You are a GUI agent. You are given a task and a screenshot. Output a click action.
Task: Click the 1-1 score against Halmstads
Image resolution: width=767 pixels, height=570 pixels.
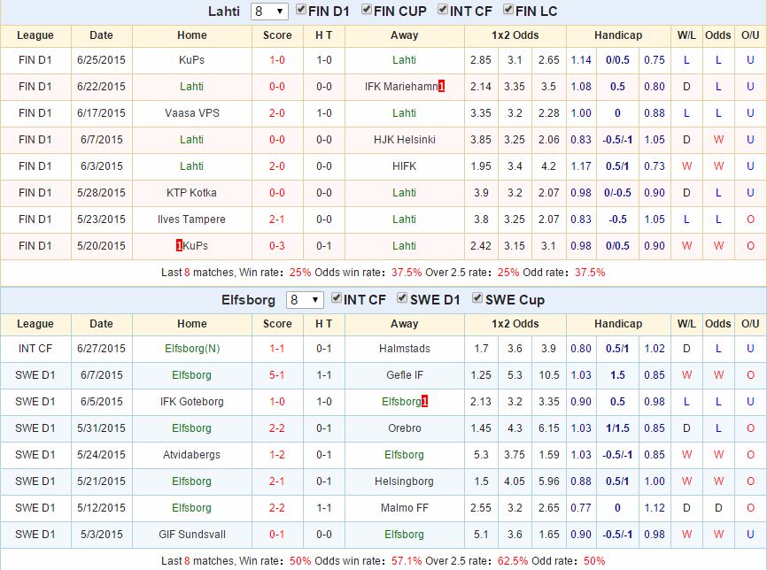click(x=277, y=349)
